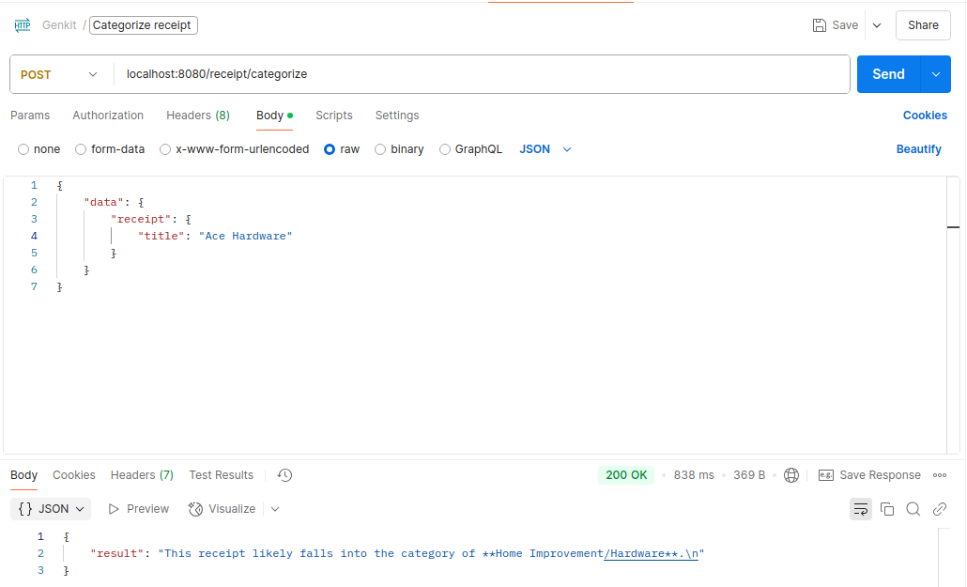
Task: Click the 200 OK status badge
Action: point(626,475)
